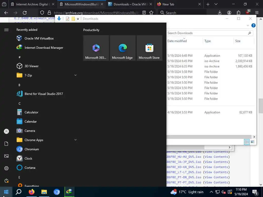
Task: Click the Microsoft 365 tile
Action: pyautogui.click(x=96, y=48)
